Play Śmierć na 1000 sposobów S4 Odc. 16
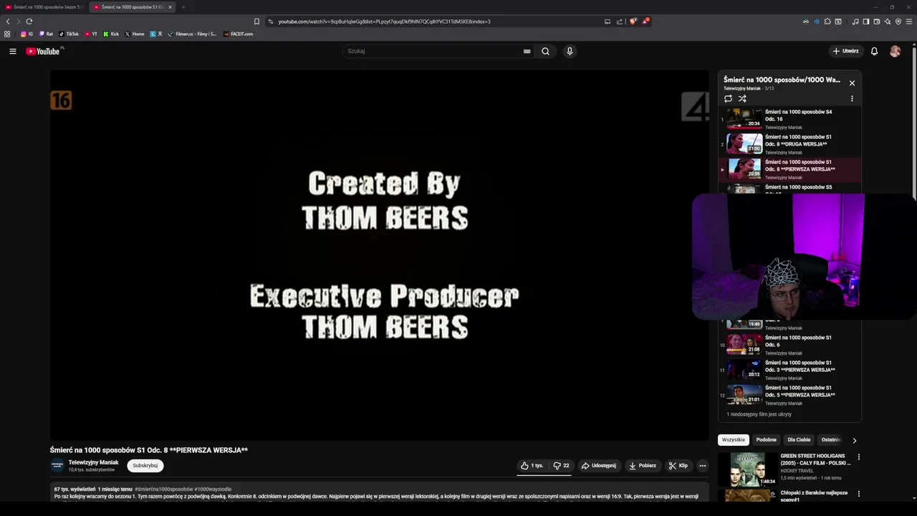This screenshot has width=917, height=516. pos(789,119)
